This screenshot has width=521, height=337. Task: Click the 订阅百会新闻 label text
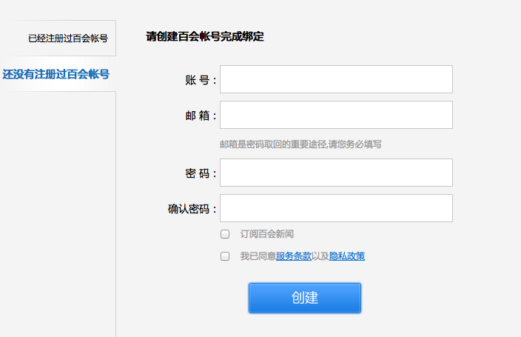267,234
